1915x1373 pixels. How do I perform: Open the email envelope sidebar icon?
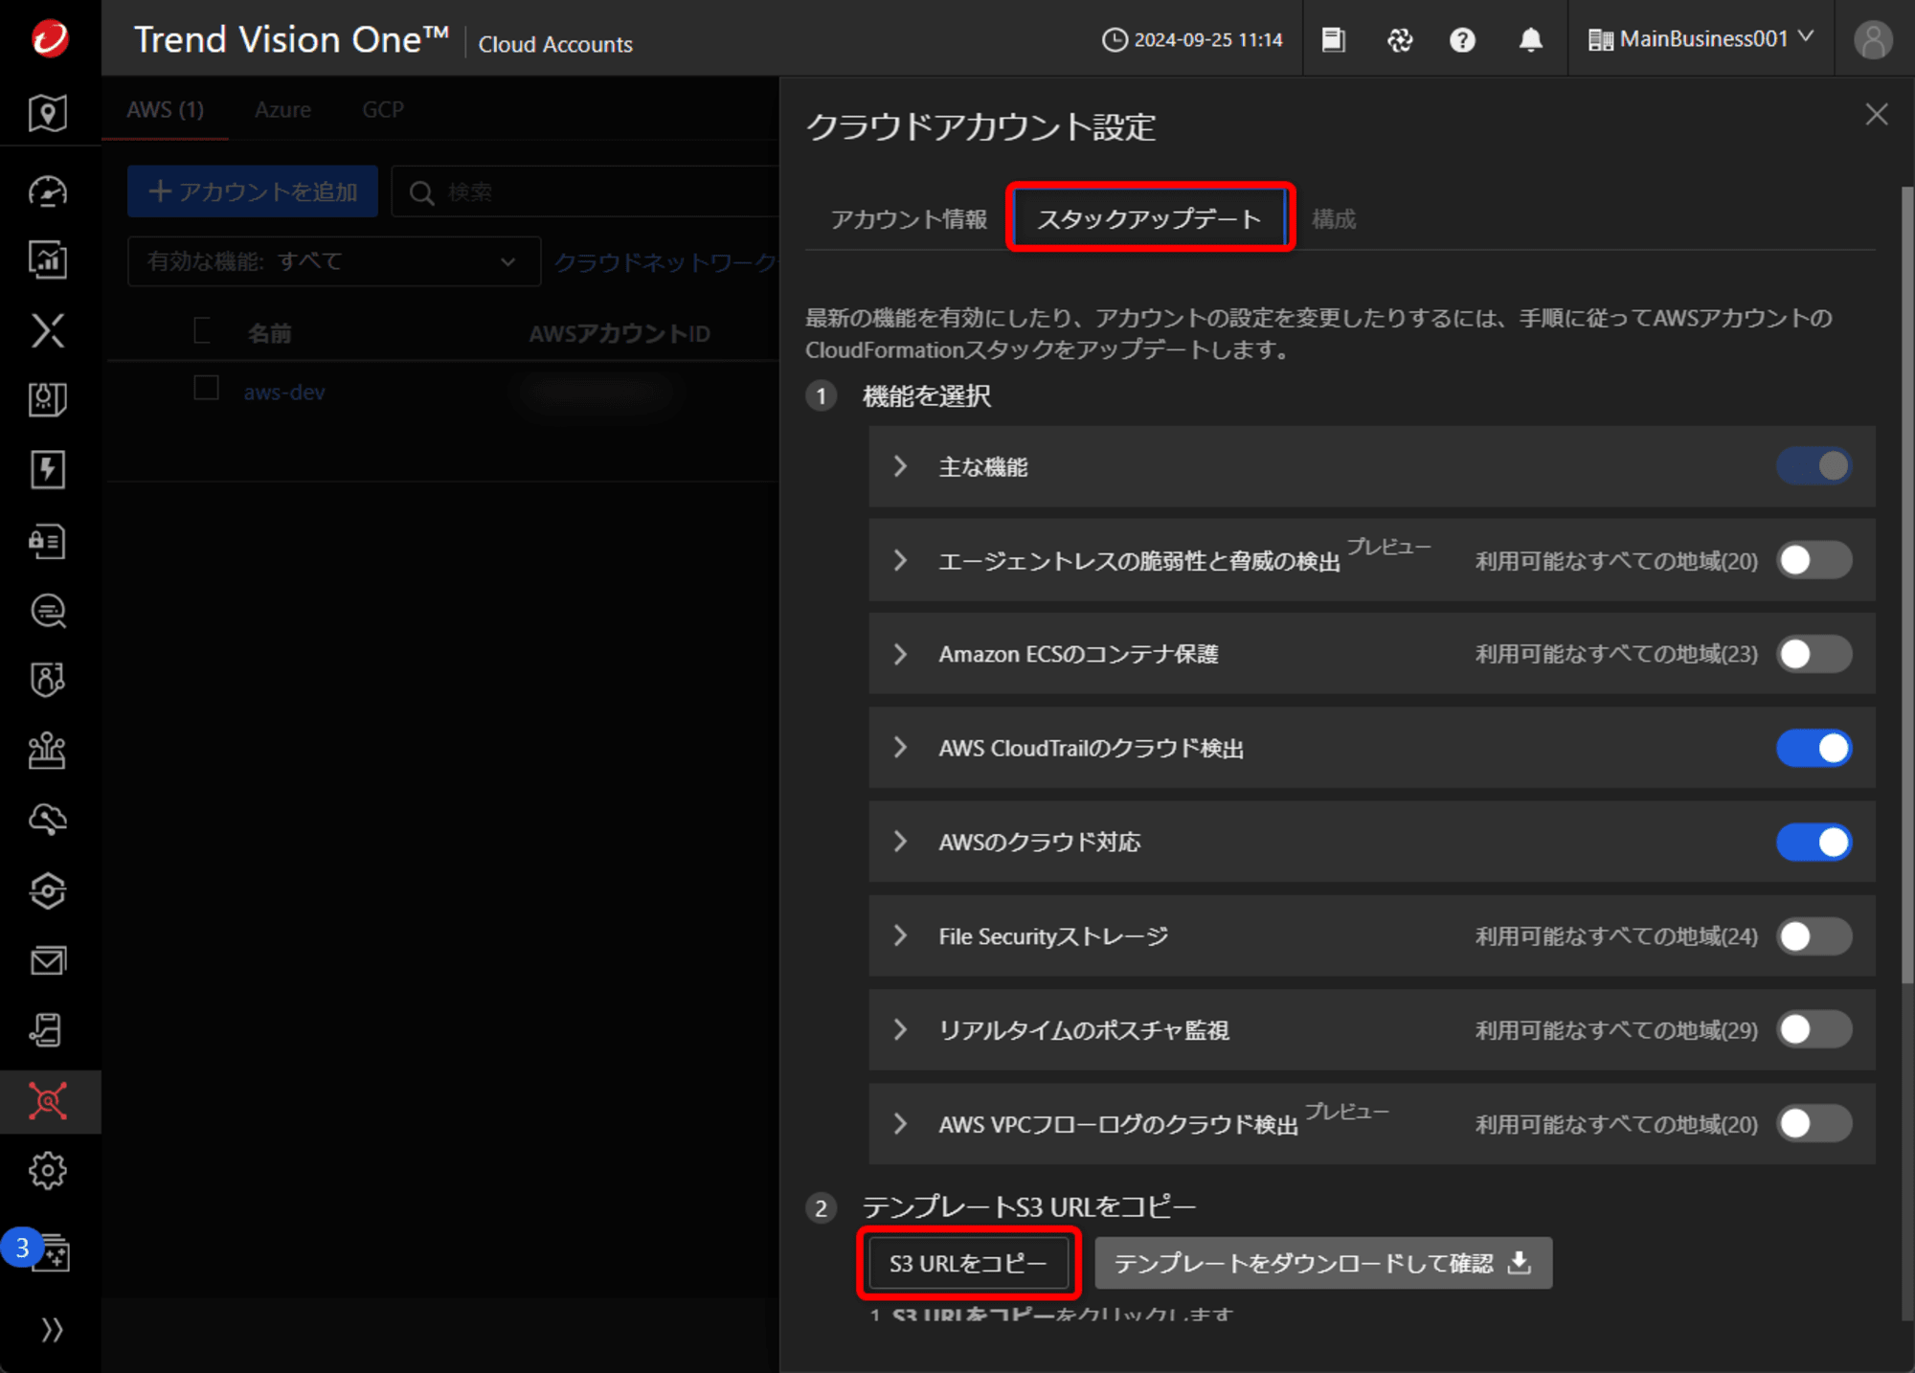(48, 960)
